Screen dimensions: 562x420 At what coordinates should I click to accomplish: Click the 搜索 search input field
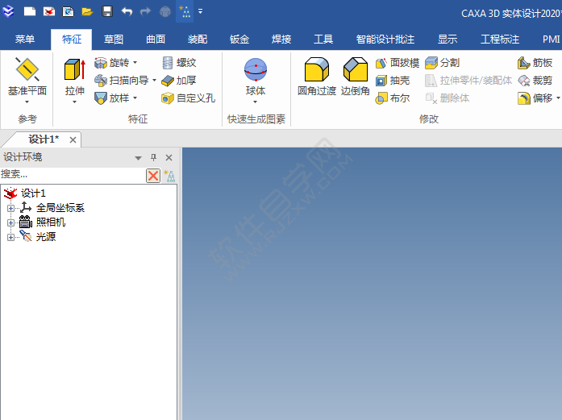73,175
